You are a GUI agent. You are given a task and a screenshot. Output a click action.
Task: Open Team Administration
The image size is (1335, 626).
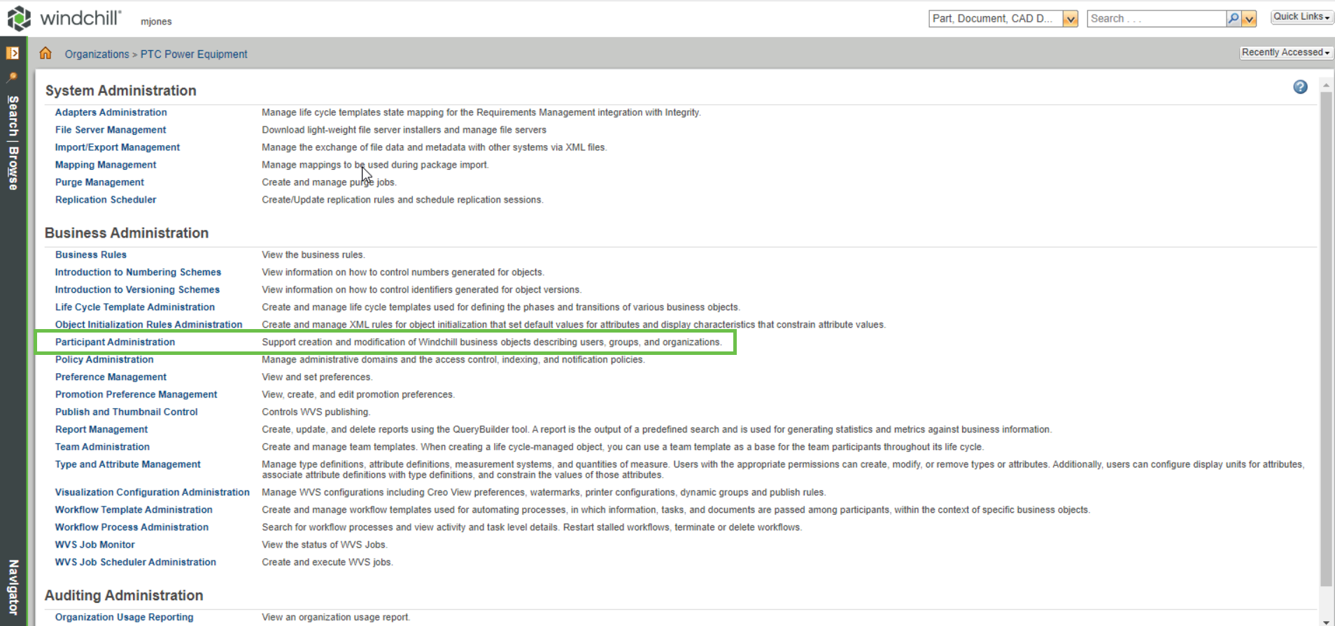click(102, 447)
